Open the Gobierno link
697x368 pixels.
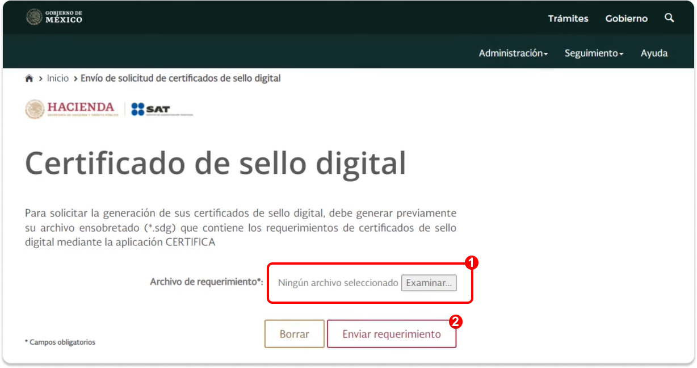pos(627,19)
